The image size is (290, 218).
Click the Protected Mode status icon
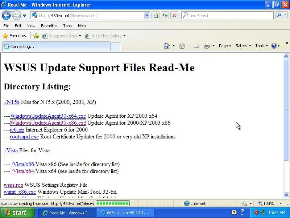pyautogui.click(x=244, y=203)
